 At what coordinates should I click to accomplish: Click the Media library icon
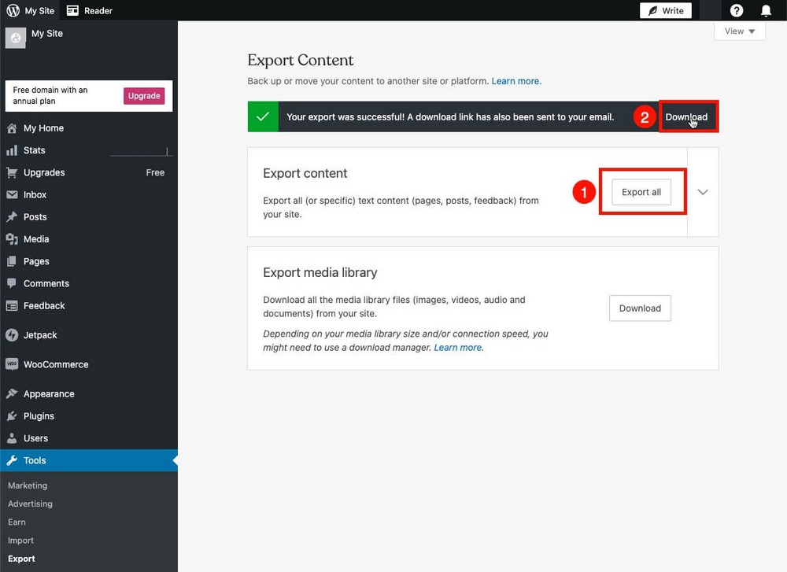coord(12,239)
